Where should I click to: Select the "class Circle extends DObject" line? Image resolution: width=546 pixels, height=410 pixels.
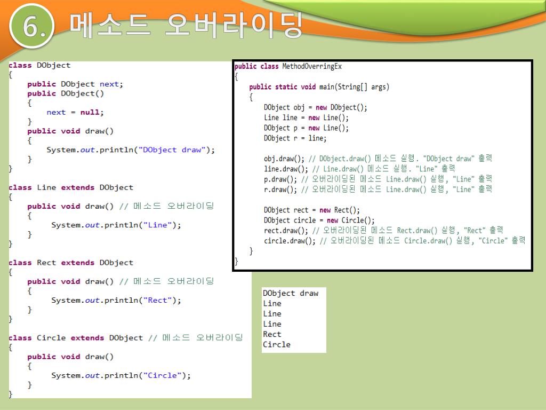(126, 338)
